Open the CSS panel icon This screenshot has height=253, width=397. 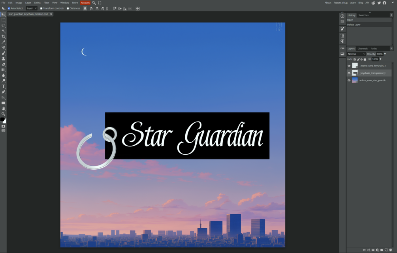click(342, 48)
